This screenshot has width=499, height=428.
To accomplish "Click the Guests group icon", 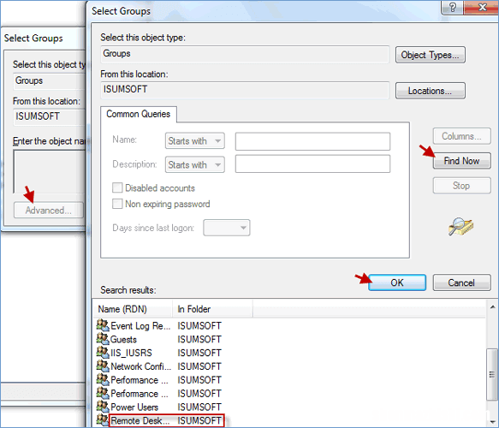I will click(103, 339).
